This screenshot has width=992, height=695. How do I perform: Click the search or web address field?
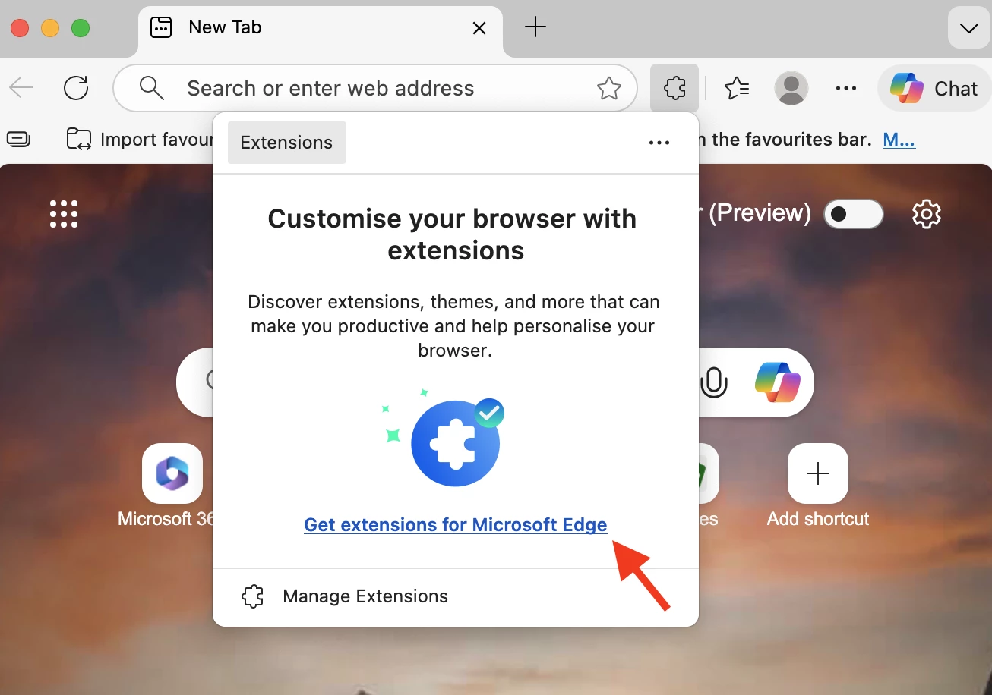pyautogui.click(x=375, y=89)
